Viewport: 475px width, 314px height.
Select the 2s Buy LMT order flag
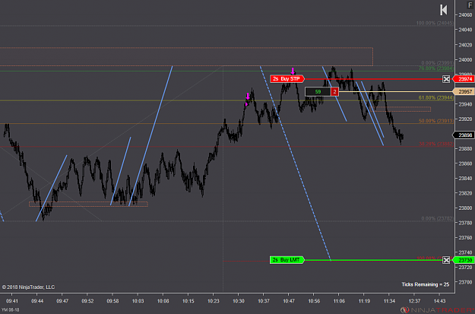coord(287,260)
